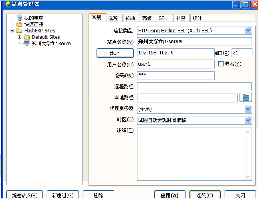Select 快速连接 in the site tree
The height and width of the screenshot is (200, 258).
[x=34, y=24]
